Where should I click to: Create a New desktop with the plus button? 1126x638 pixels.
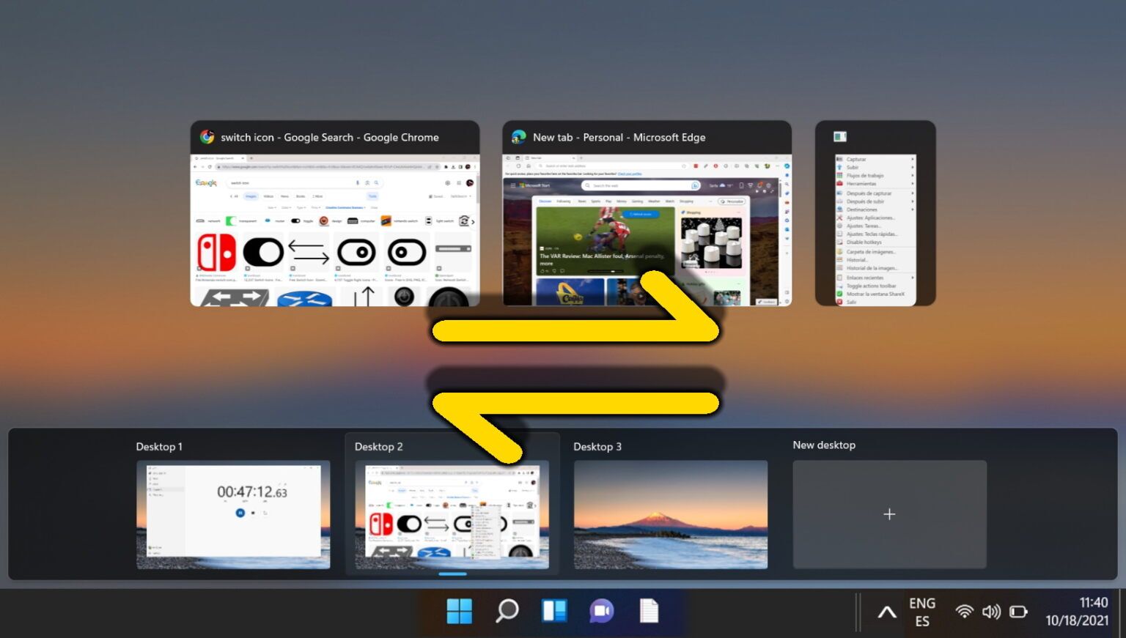(x=889, y=513)
